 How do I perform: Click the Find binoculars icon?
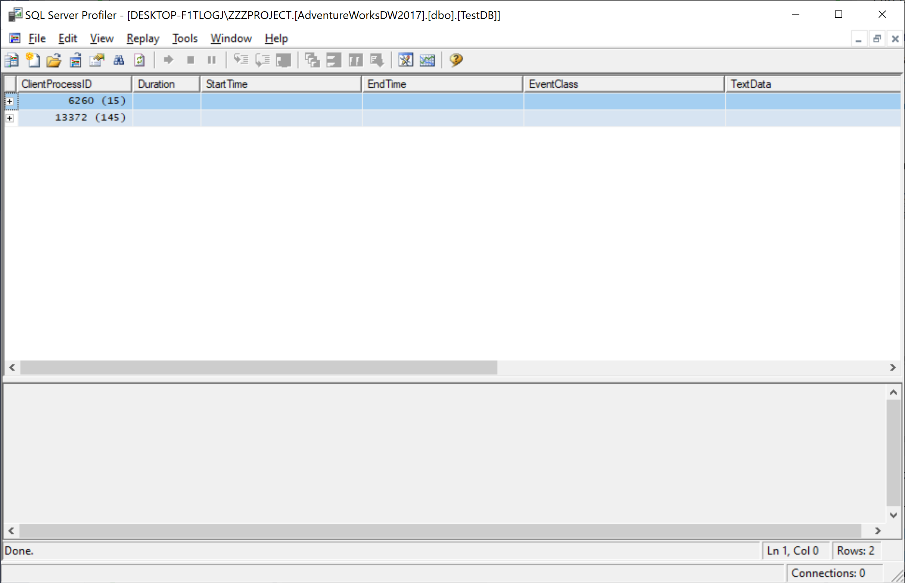[x=118, y=60]
